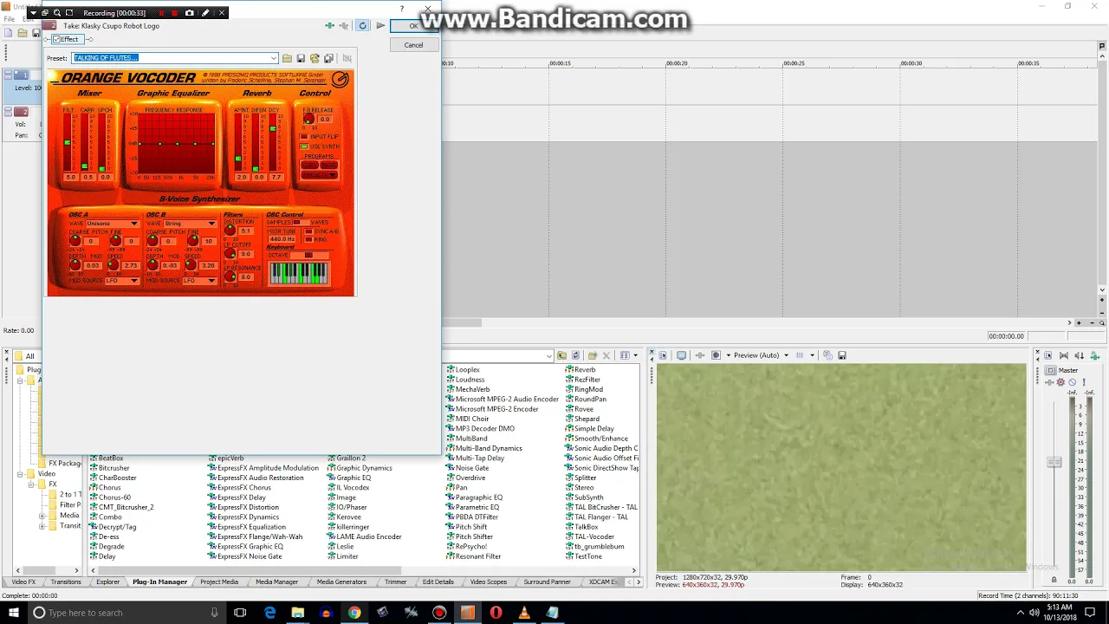Click refresh icon in Plug-In Manager toolbar

tap(576, 355)
